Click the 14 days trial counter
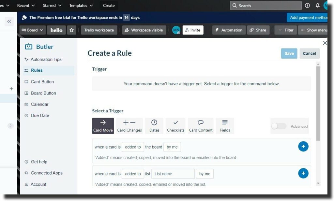The width and height of the screenshot is (334, 201). pyautogui.click(x=127, y=18)
